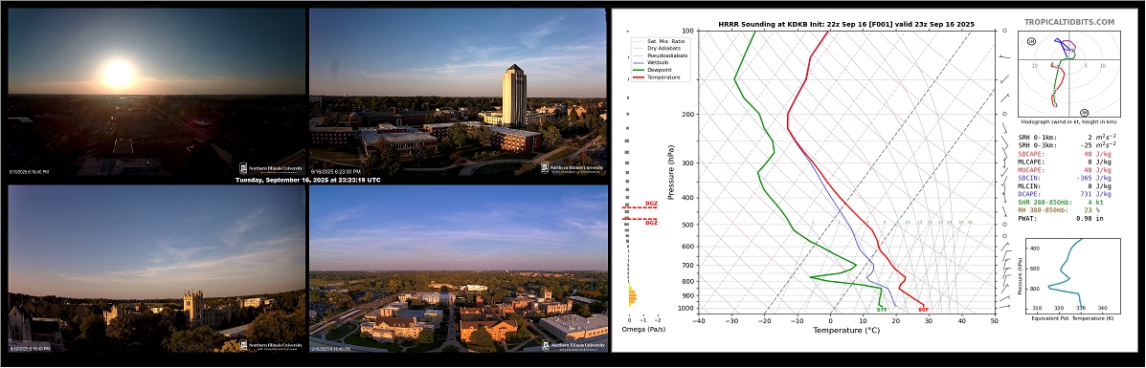Select the Sat. Mix. Ratio legend entry
The image size is (1146, 368).
(x=665, y=41)
